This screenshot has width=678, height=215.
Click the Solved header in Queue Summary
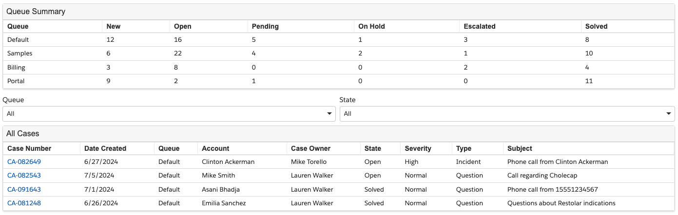pyautogui.click(x=596, y=27)
